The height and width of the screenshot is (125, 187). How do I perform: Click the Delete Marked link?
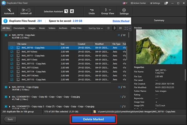tap(121, 21)
